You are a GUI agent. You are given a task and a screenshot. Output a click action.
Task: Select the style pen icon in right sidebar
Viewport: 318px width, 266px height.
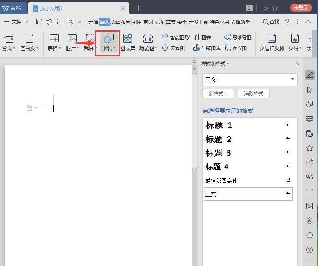tap(310, 75)
